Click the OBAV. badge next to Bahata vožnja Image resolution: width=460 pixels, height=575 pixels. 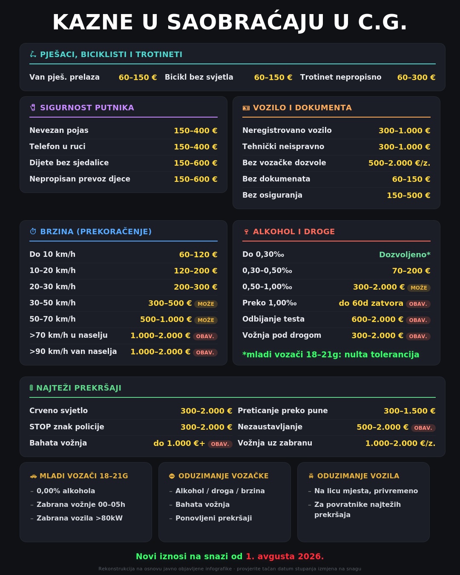click(x=220, y=444)
